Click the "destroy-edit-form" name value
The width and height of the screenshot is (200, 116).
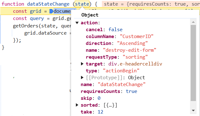click(x=130, y=50)
